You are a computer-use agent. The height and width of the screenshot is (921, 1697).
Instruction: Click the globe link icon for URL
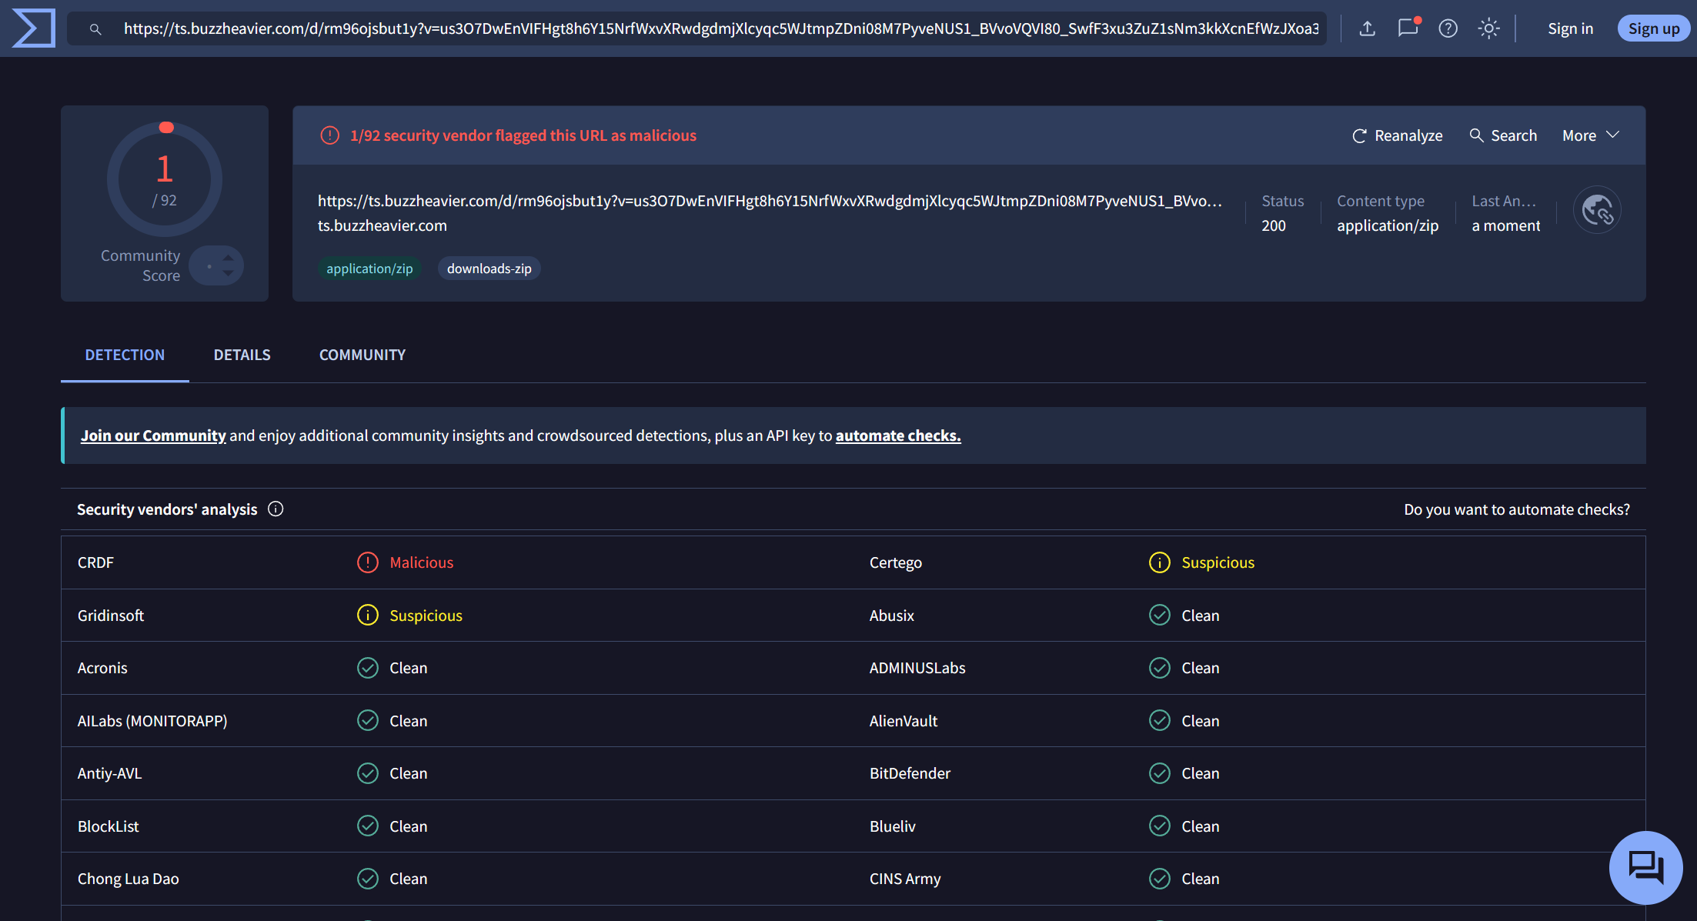1597,210
